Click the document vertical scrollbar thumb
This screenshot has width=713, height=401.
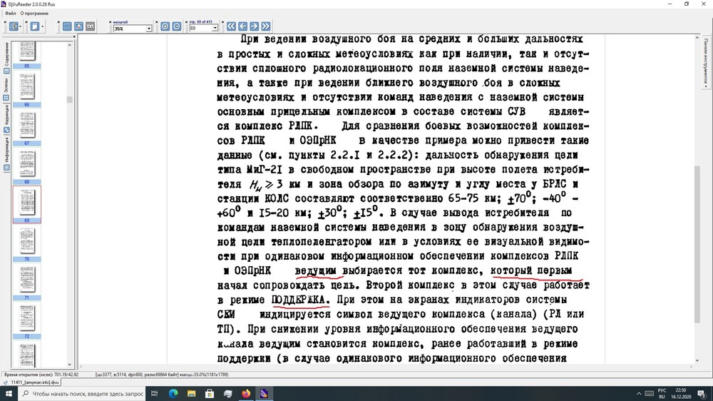(x=697, y=245)
